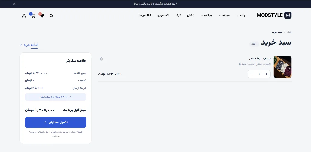The image size is (311, 152).
Task: Click the تکمیل سفارش checkout button
Action: click(56, 122)
